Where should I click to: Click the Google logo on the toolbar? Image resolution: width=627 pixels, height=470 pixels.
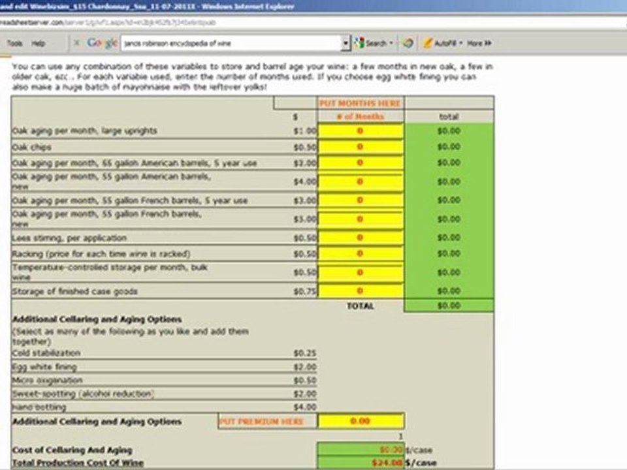pyautogui.click(x=102, y=43)
